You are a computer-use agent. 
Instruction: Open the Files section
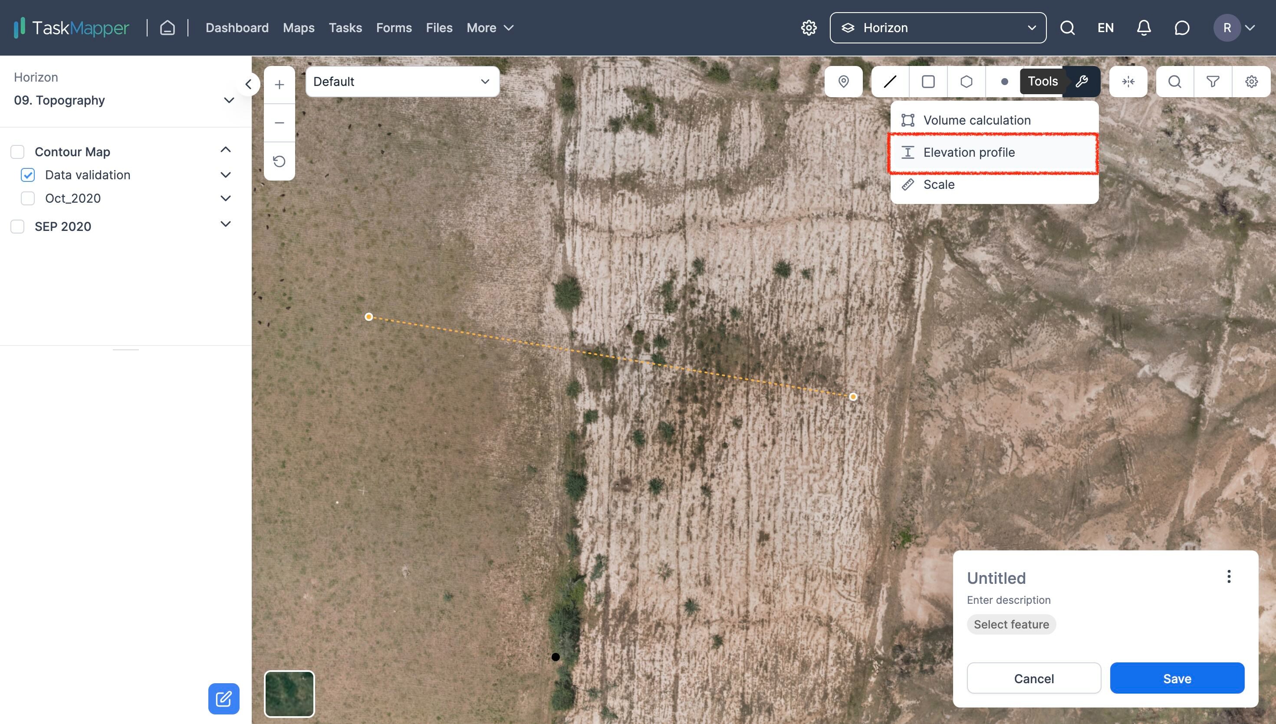coord(439,28)
